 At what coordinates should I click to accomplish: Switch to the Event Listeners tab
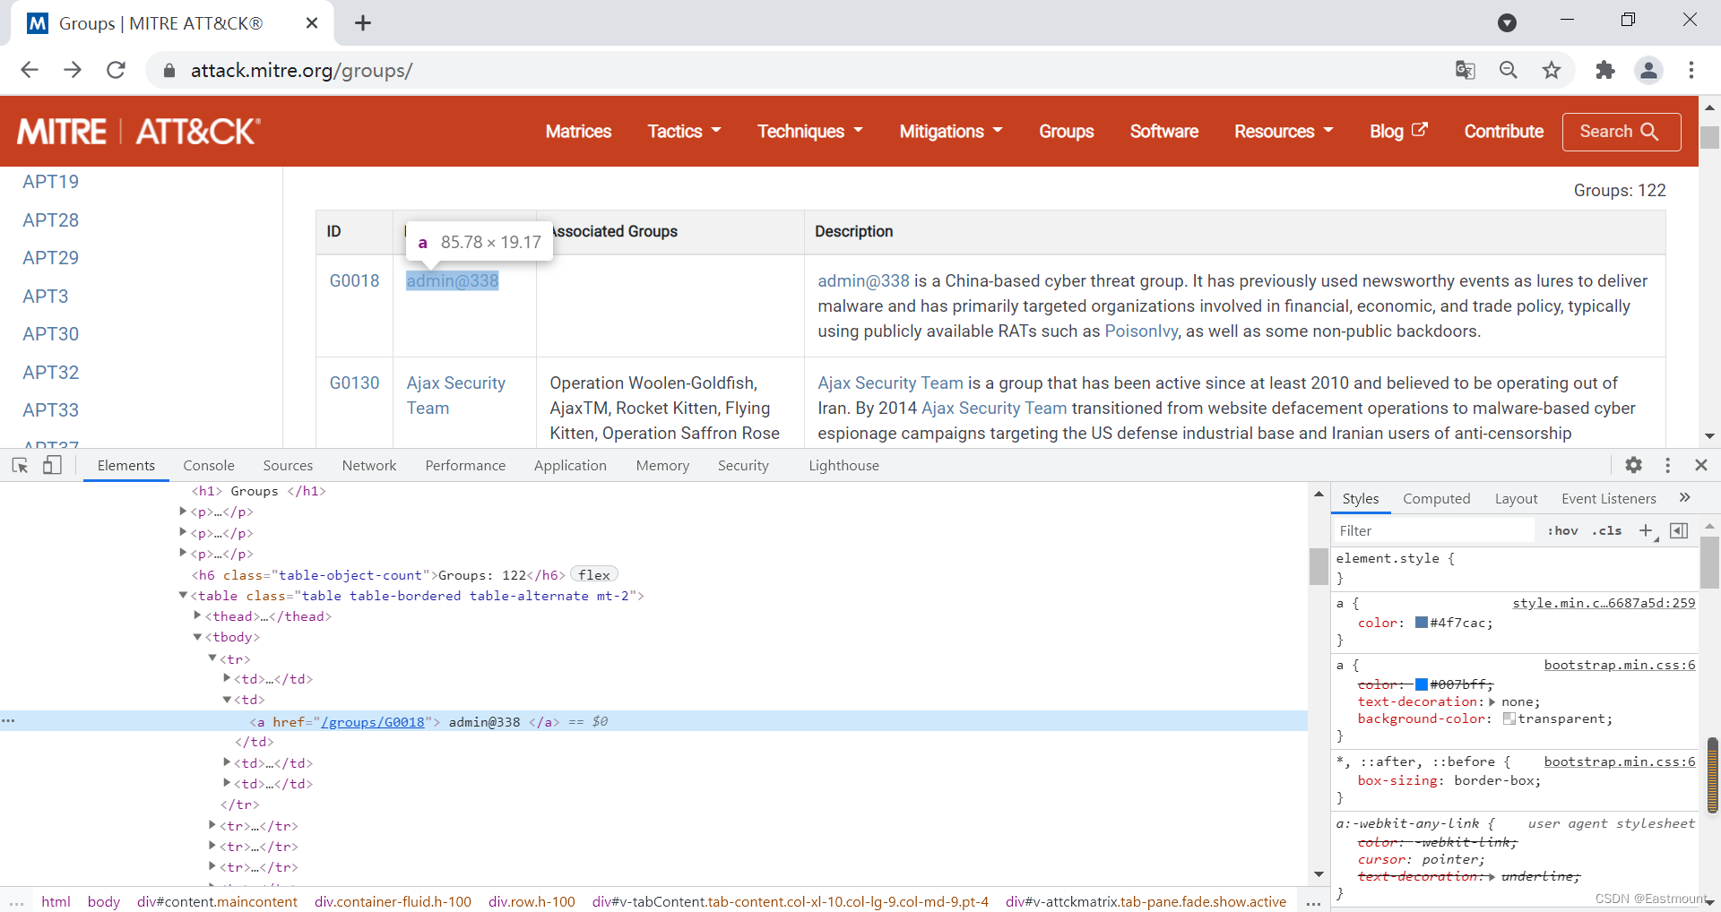click(1608, 498)
